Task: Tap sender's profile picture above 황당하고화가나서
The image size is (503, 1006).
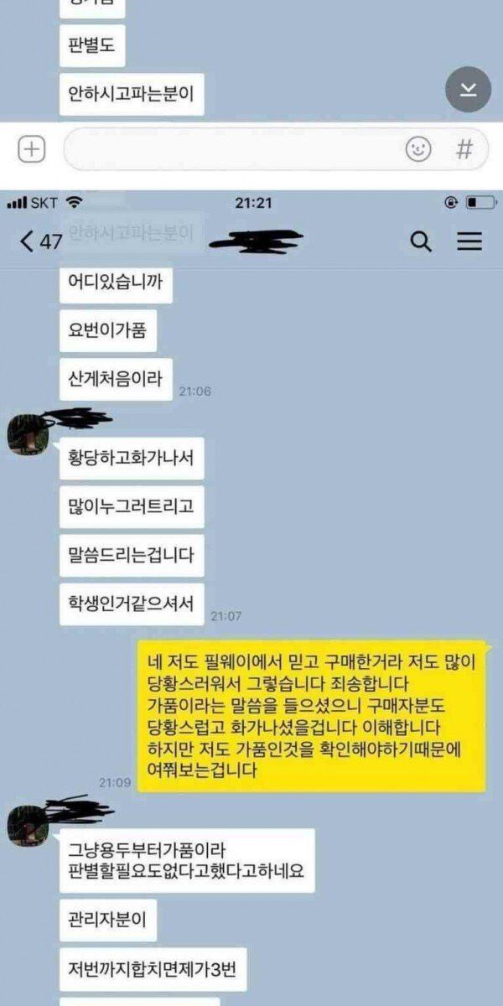Action: [28, 433]
